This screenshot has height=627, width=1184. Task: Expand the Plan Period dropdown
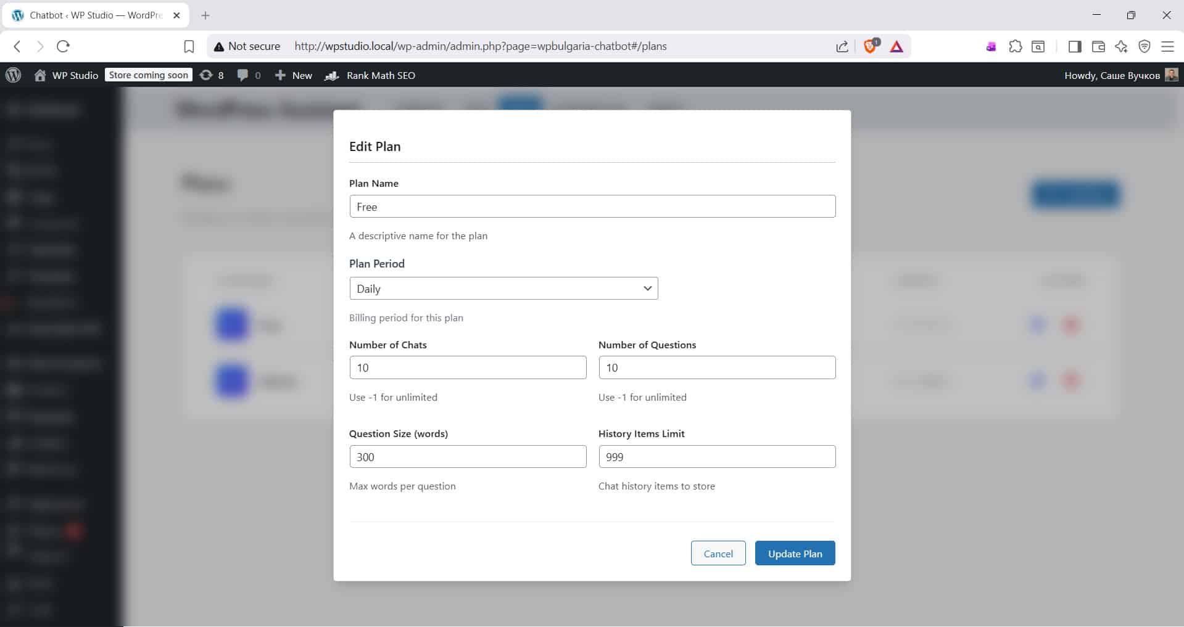503,289
